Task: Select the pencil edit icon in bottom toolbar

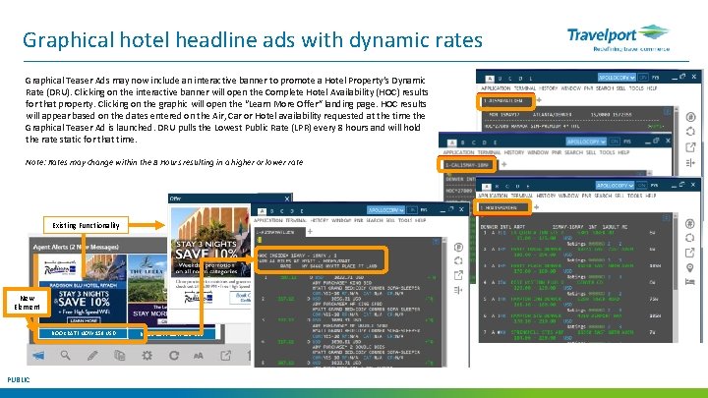Action: coord(92,356)
